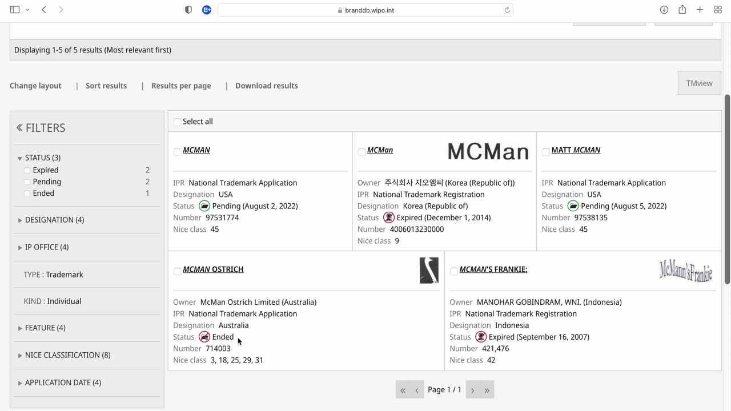Expand the IP OFFICE (4) filter

[x=43, y=247]
